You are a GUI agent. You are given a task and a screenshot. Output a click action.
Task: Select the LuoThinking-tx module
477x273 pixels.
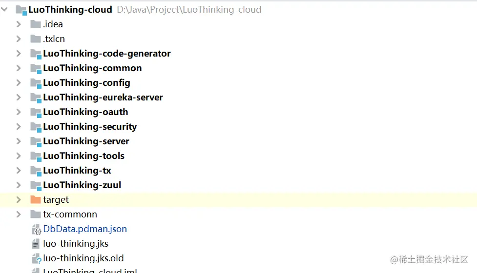[x=77, y=170]
